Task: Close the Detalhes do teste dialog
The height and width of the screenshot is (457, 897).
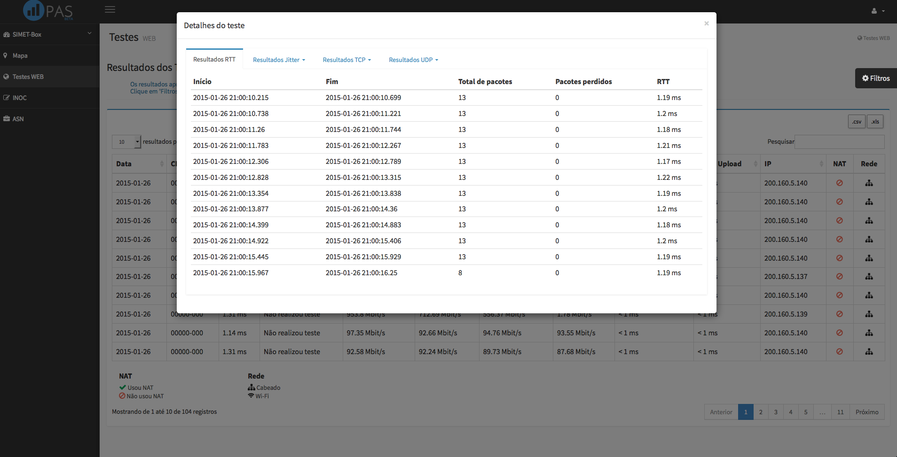Action: (x=706, y=23)
